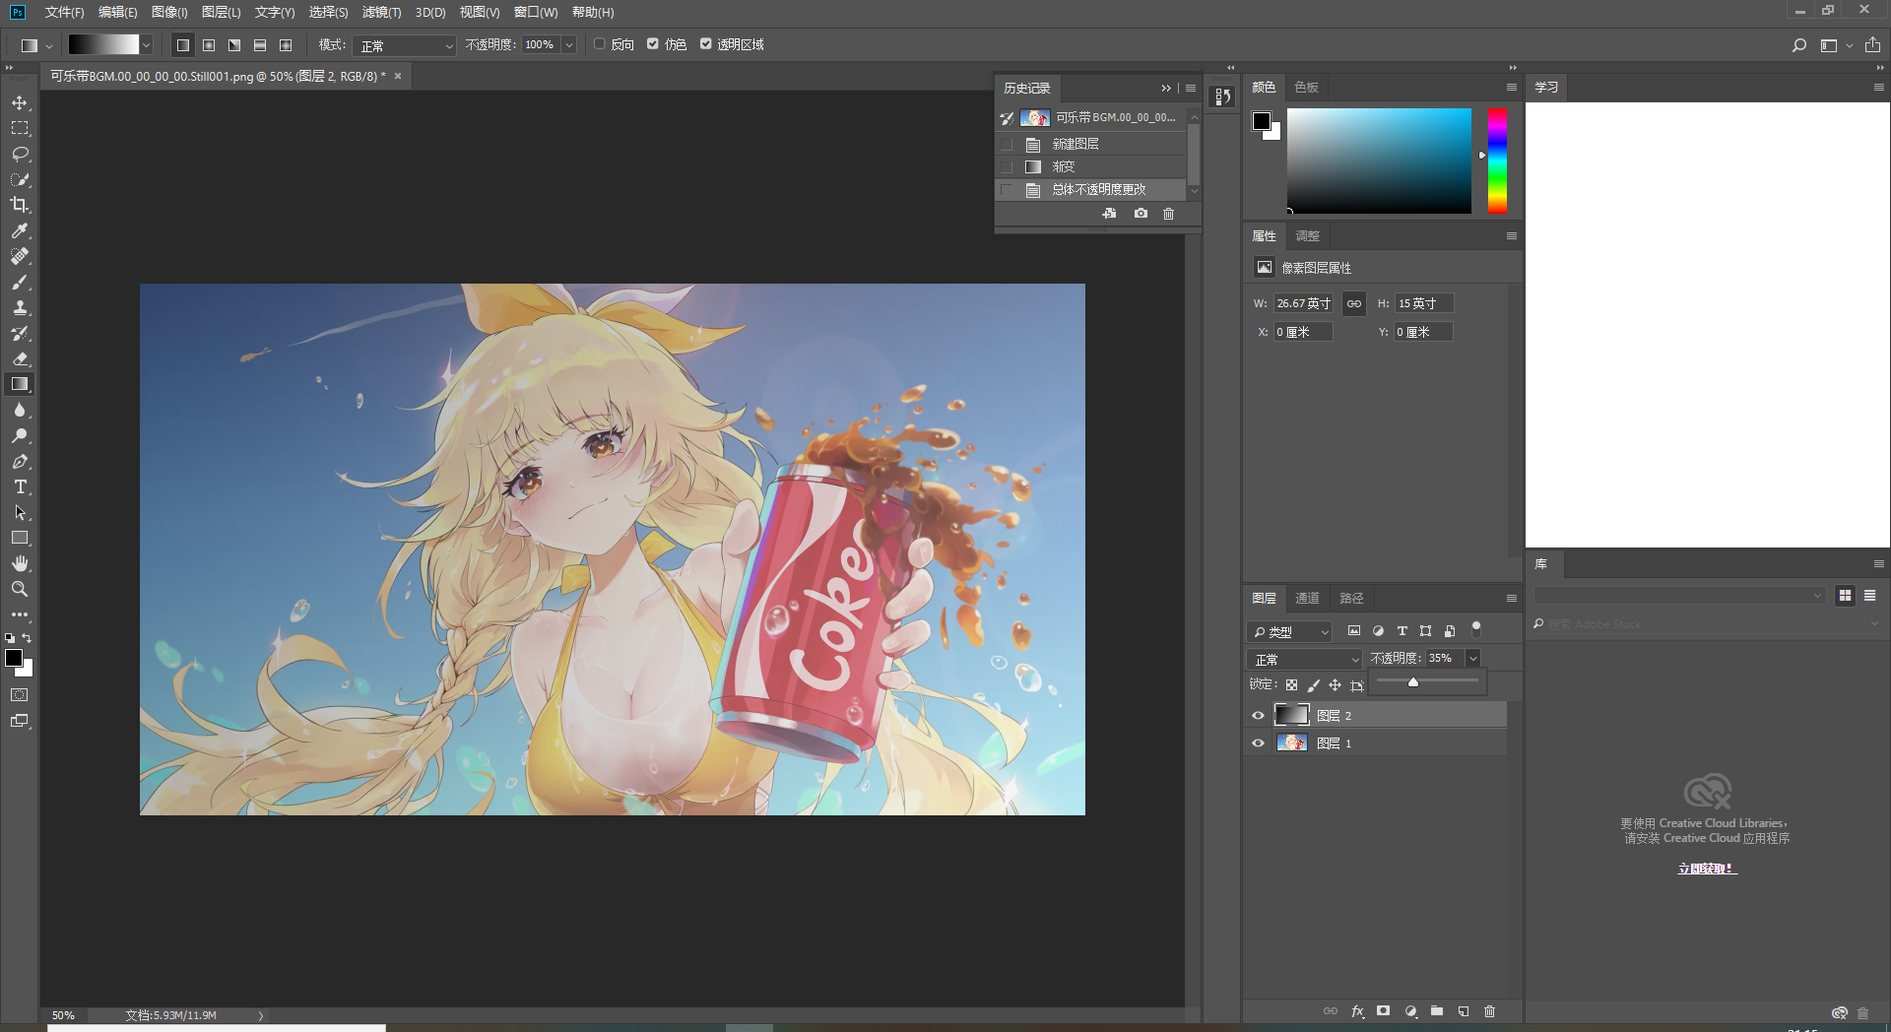Select the Hand tool

(20, 563)
